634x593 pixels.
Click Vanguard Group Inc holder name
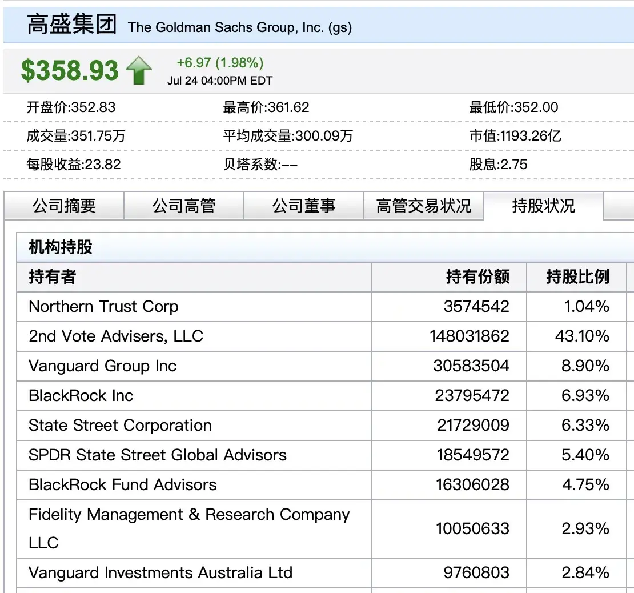(x=102, y=366)
